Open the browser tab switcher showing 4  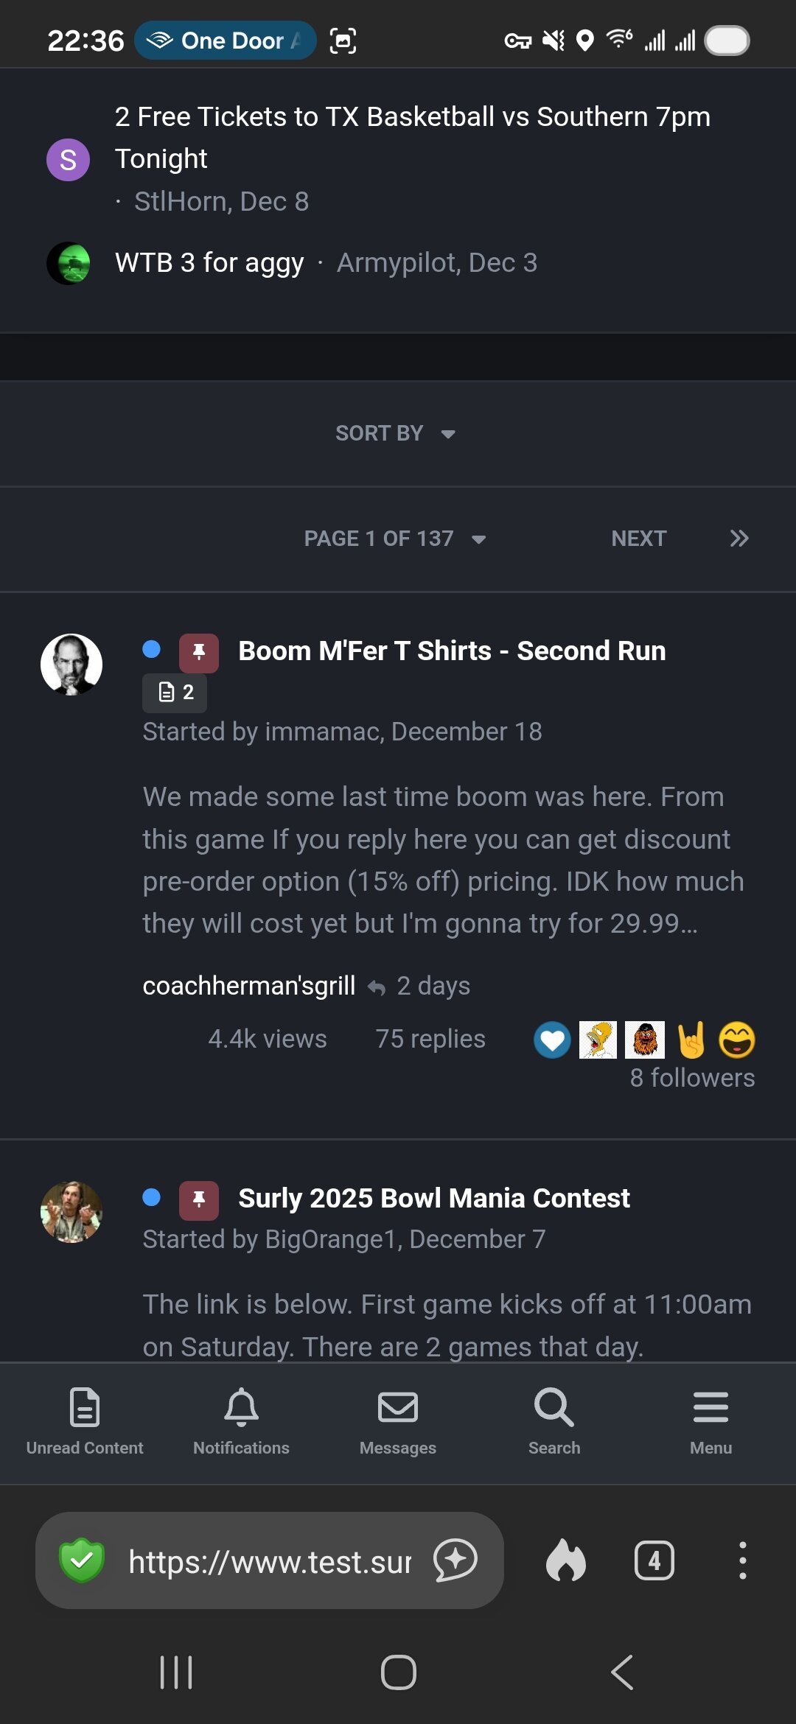pyautogui.click(x=654, y=1560)
